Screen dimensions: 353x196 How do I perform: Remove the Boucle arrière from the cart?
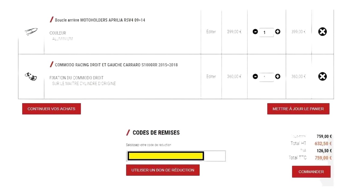(x=323, y=32)
